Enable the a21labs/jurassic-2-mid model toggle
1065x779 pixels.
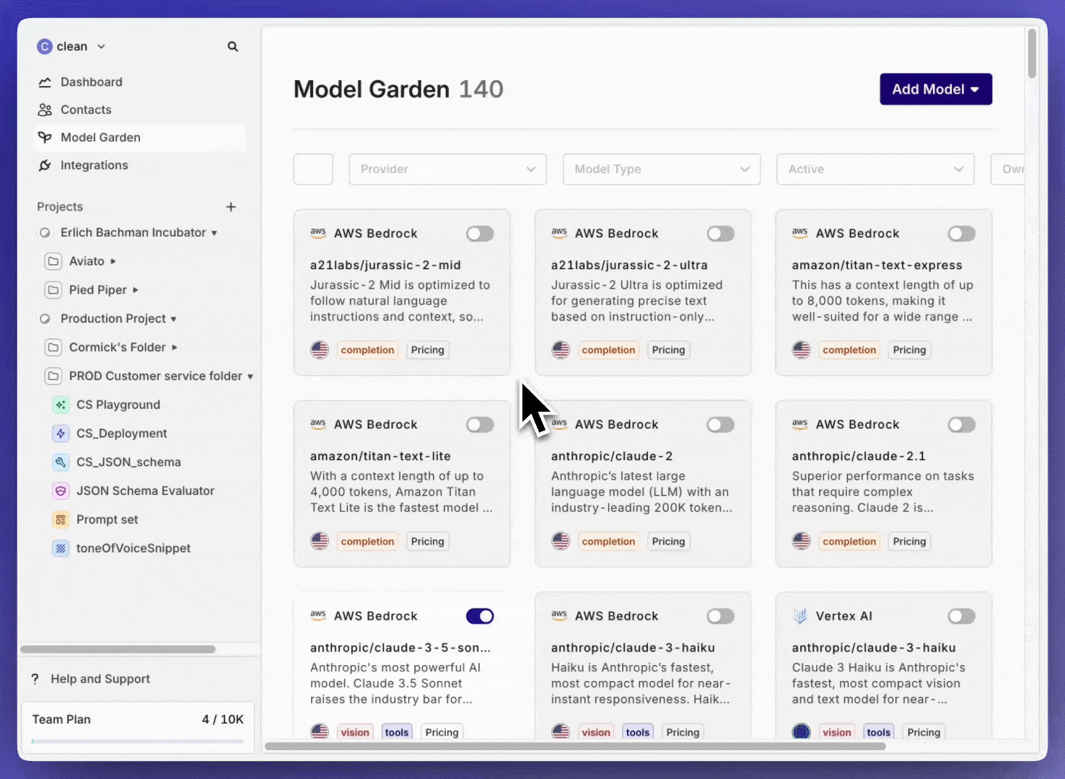pyautogui.click(x=480, y=234)
